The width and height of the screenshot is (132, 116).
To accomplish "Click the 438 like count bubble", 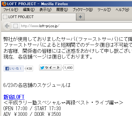I will coord(29,69).
